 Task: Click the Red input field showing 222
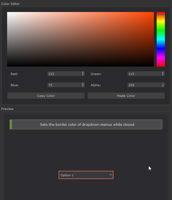[64, 74]
